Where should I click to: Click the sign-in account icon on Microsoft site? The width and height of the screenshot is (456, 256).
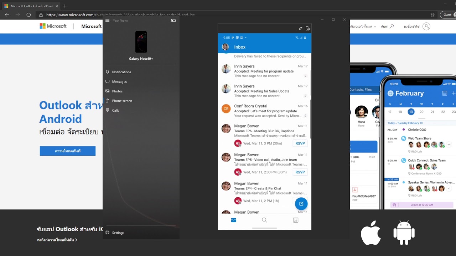coord(426,26)
